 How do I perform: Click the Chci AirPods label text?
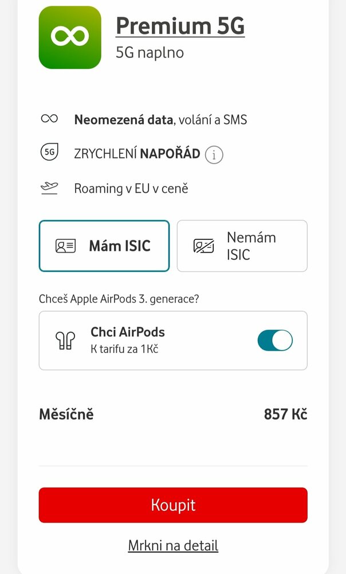point(128,332)
